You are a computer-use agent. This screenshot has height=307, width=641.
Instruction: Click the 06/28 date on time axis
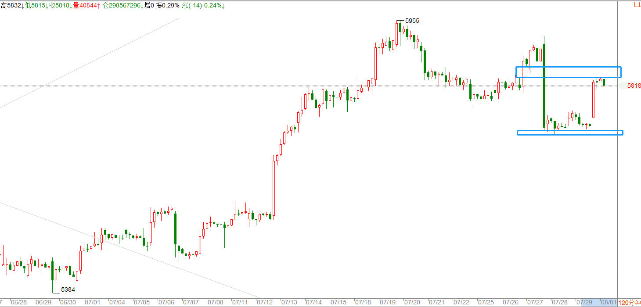(19, 303)
